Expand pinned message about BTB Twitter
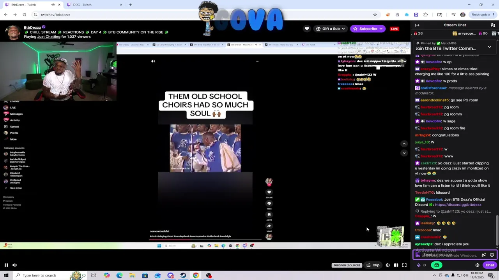The image size is (499, 280). 490,47
